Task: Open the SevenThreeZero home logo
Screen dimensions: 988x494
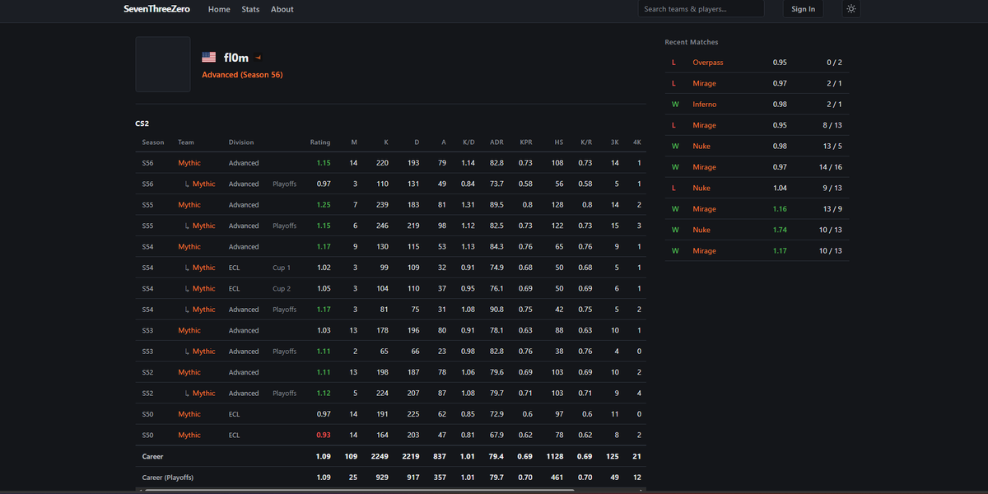Action: click(x=156, y=9)
